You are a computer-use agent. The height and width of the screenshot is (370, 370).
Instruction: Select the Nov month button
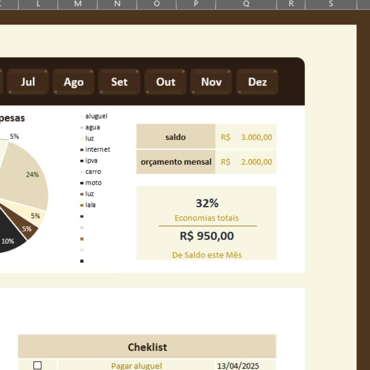coord(211,82)
